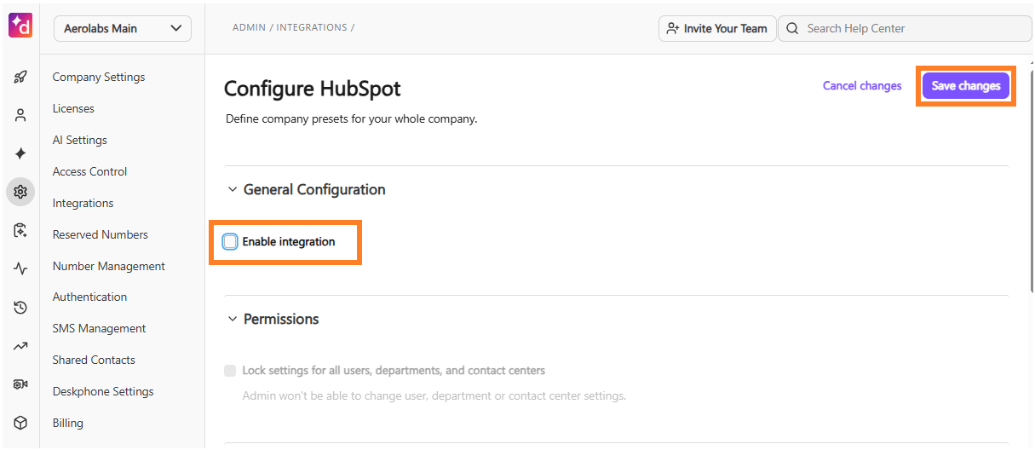
Task: Open the rocket launch icon in sidebar
Action: [20, 77]
